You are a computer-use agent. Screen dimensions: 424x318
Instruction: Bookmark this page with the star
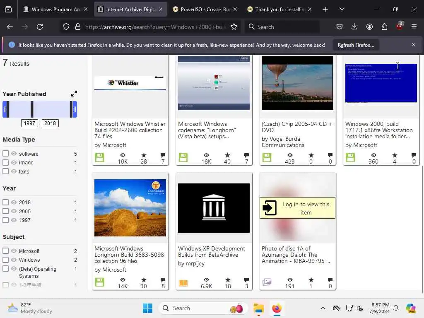coord(234,27)
